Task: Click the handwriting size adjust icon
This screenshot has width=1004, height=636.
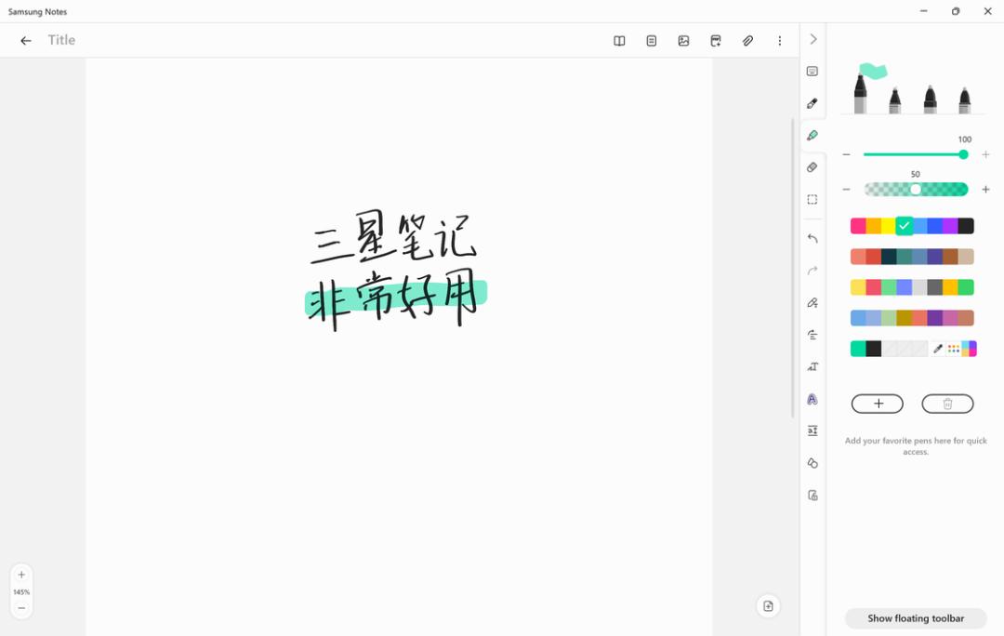Action: (812, 366)
